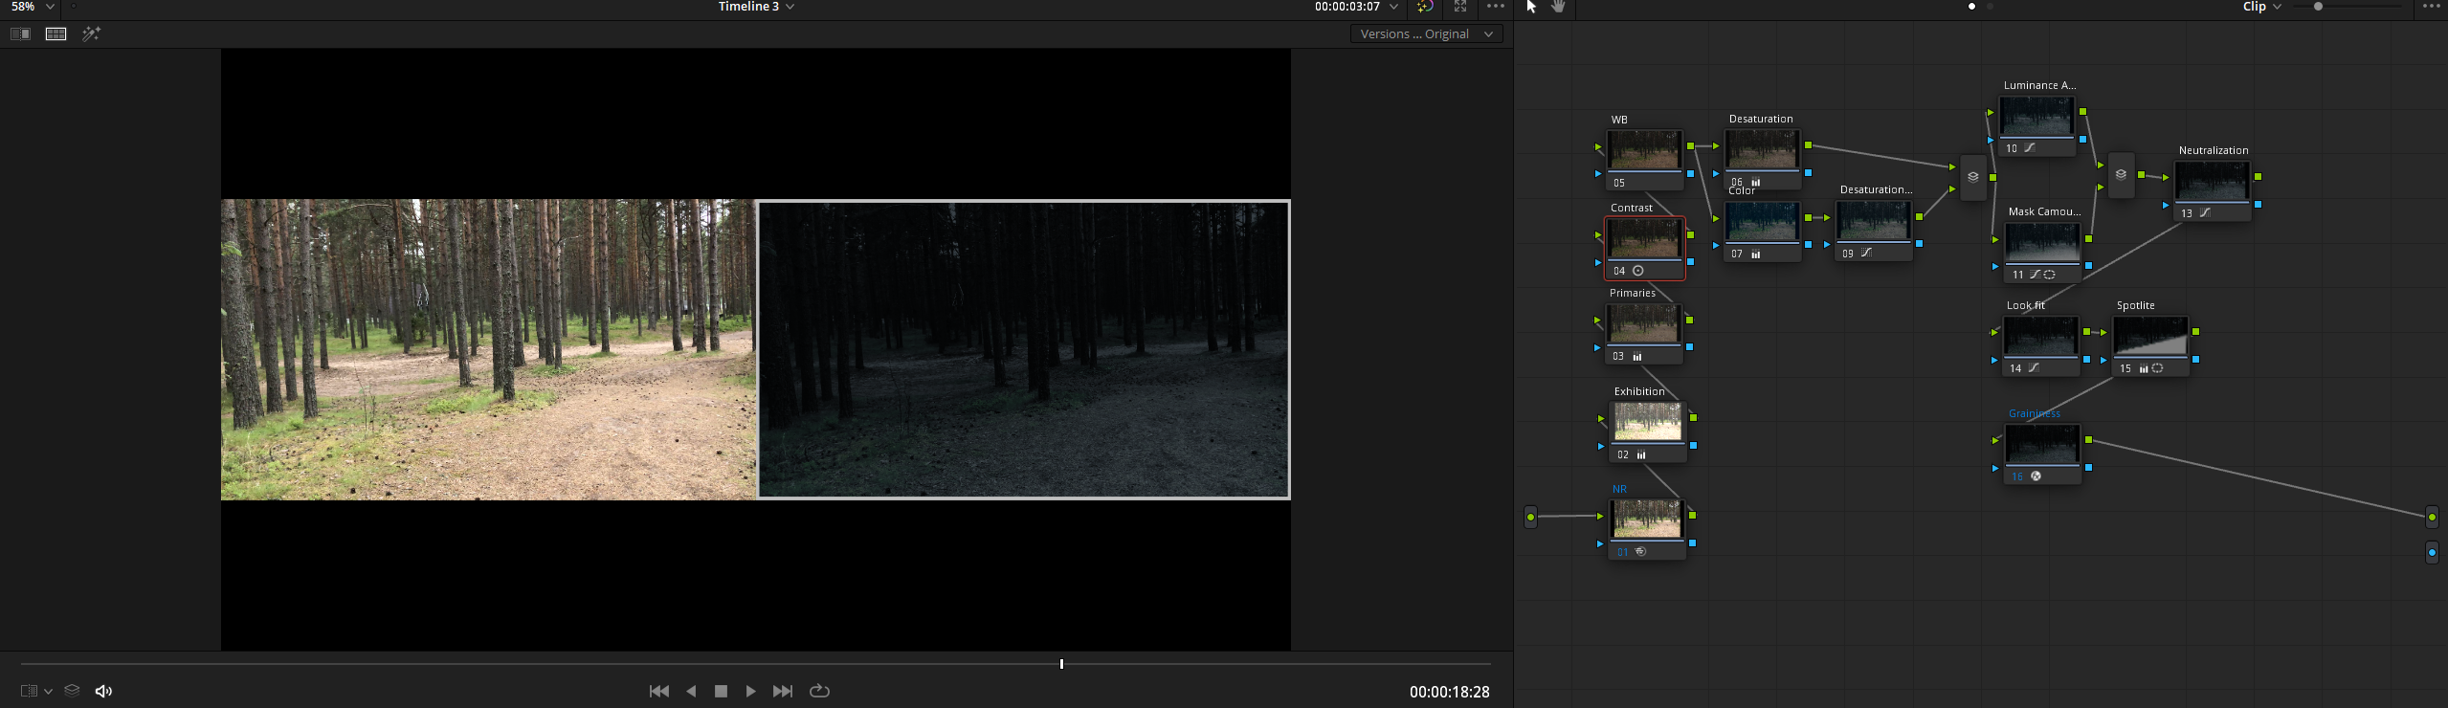Click the 00:00:18:28 timecode readout
This screenshot has width=2448, height=708.
coord(1449,692)
